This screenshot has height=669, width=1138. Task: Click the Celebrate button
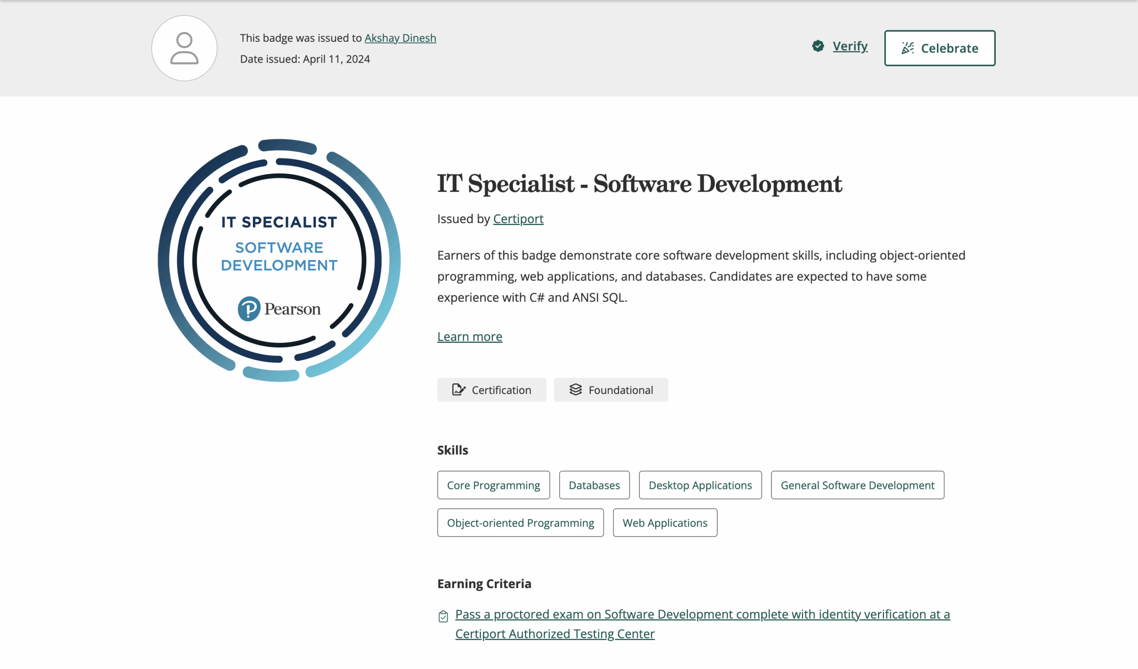940,48
